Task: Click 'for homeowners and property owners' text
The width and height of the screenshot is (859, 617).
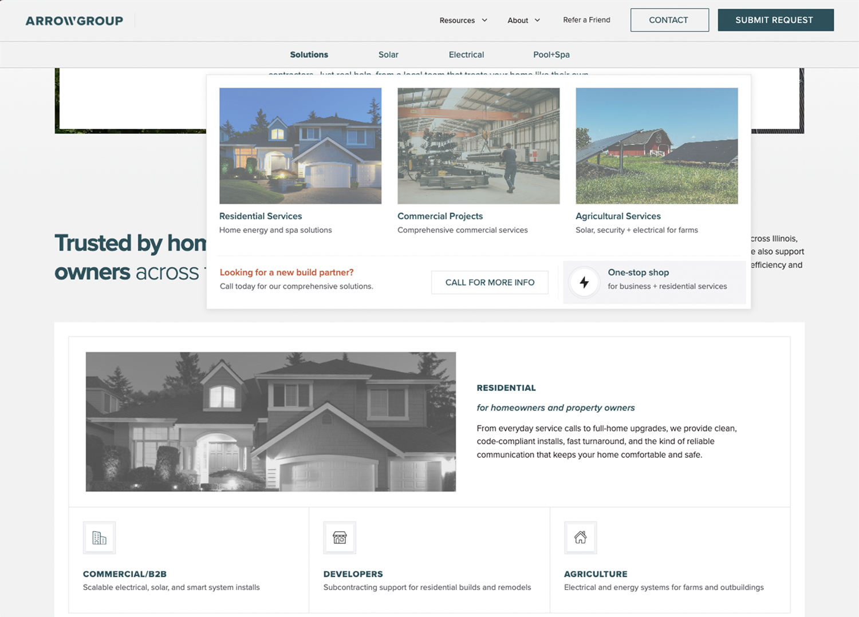Action: 555,408
